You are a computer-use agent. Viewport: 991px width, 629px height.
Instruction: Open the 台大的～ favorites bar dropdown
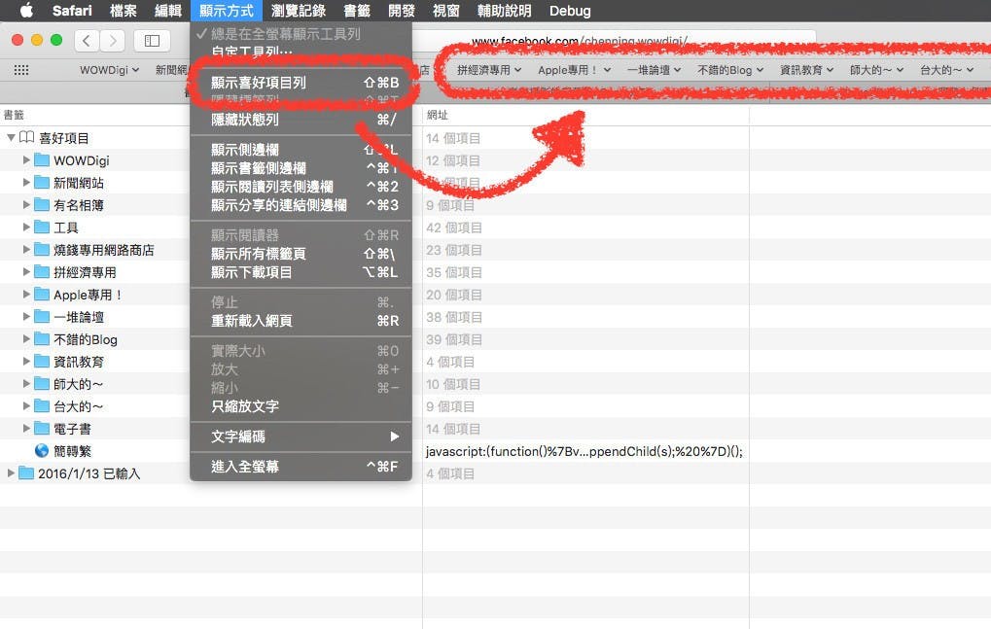point(947,70)
